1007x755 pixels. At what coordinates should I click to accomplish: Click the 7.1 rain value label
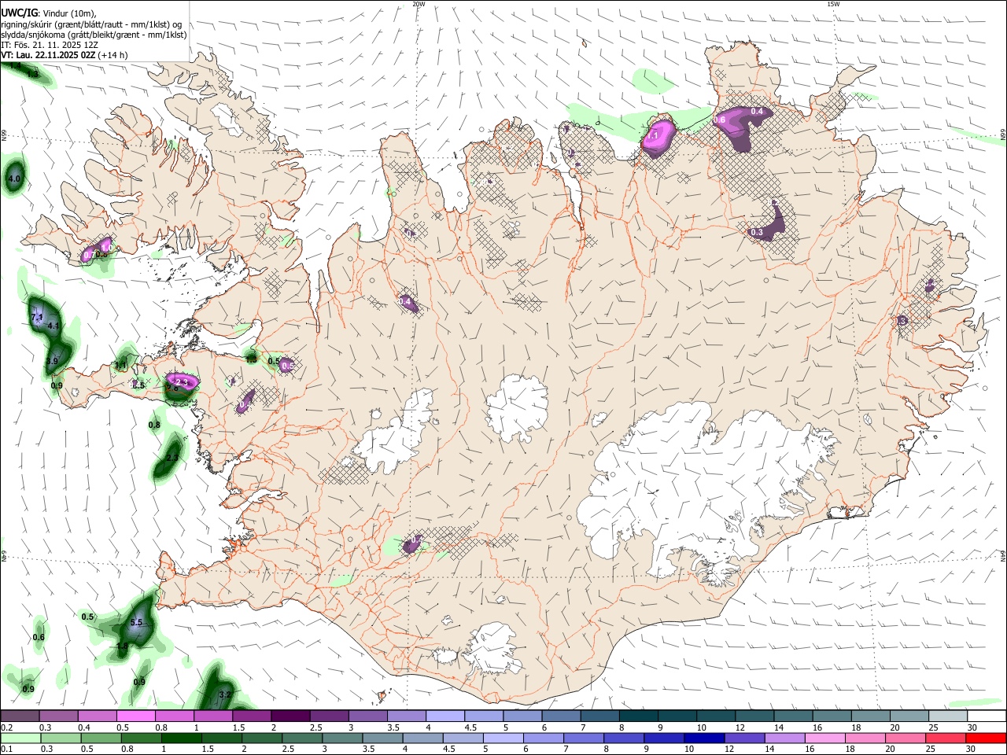(x=37, y=317)
